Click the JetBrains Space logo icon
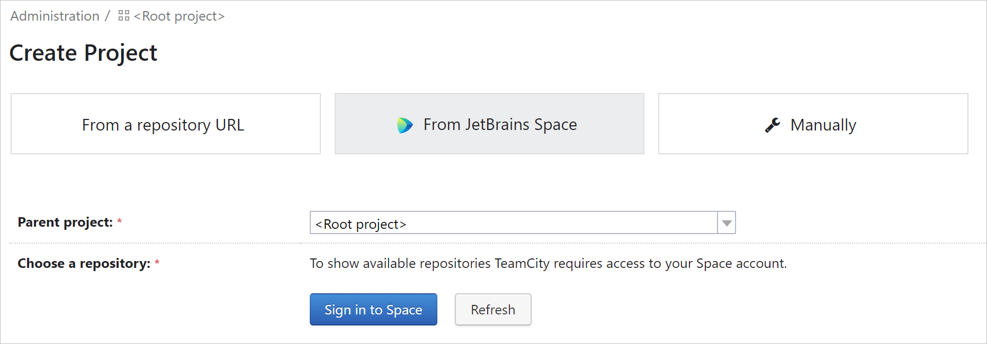Viewport: 987px width, 344px height. coord(405,125)
